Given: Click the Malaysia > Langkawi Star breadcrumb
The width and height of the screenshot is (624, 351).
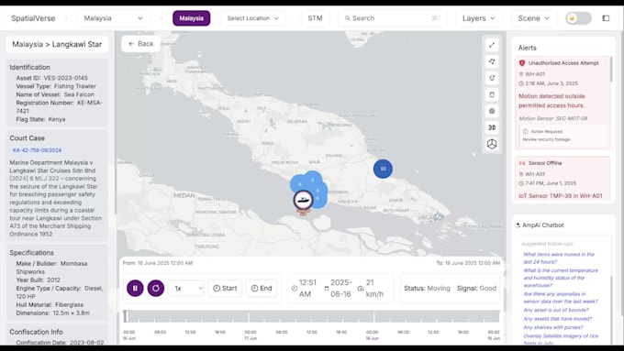Looking at the screenshot, I should point(57,44).
